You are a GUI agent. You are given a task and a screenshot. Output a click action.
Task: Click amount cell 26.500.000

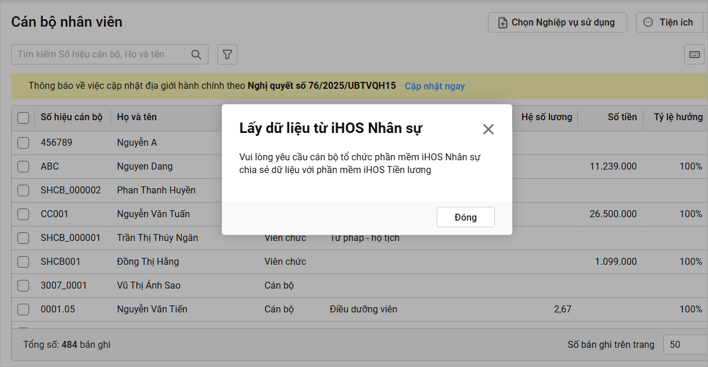click(613, 214)
